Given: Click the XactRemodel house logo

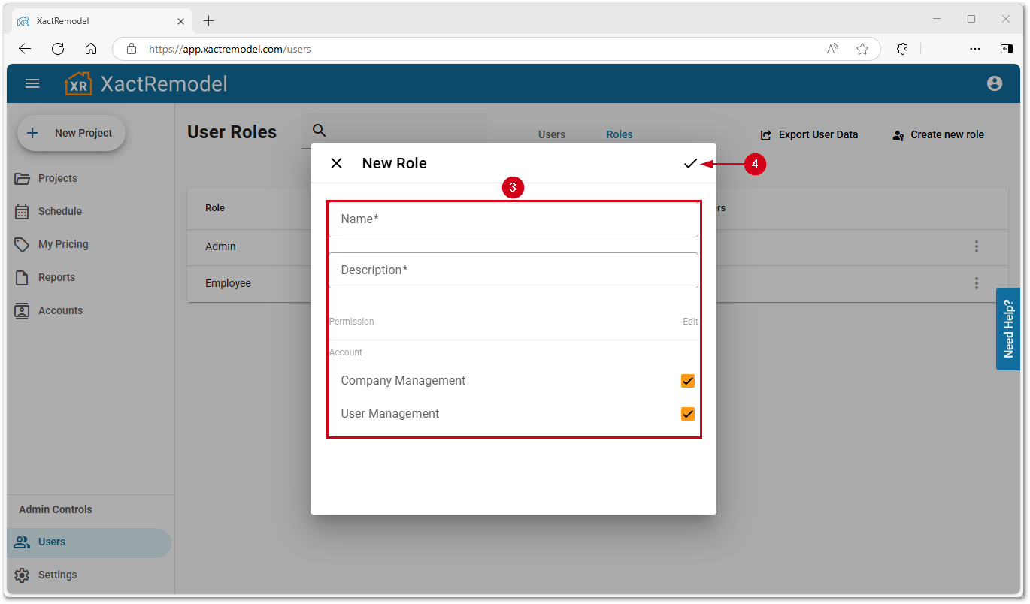Looking at the screenshot, I should (78, 83).
